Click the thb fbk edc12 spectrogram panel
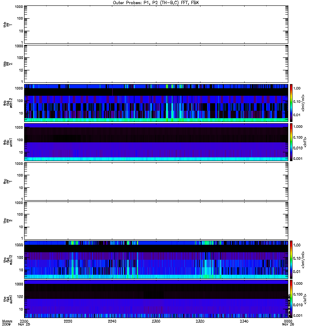Image resolution: width=312 pixels, height=333 pixels. coord(156,103)
